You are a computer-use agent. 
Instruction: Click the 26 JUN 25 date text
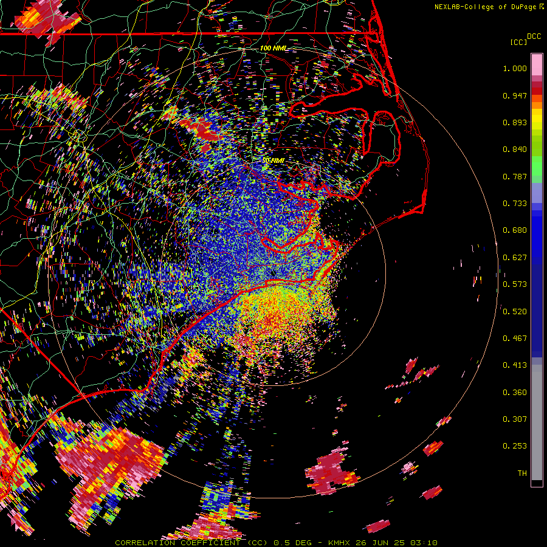click(x=380, y=543)
